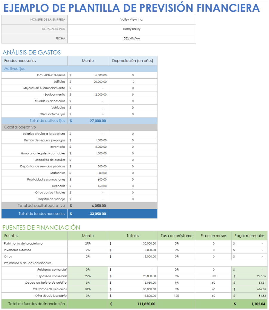Screen dimensions: 269x310
Task: Select the Tasa de préstamo column header
Action: (176, 236)
